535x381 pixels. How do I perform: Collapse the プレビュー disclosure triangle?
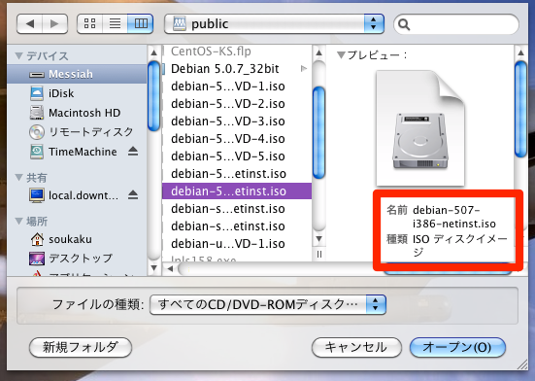click(341, 55)
